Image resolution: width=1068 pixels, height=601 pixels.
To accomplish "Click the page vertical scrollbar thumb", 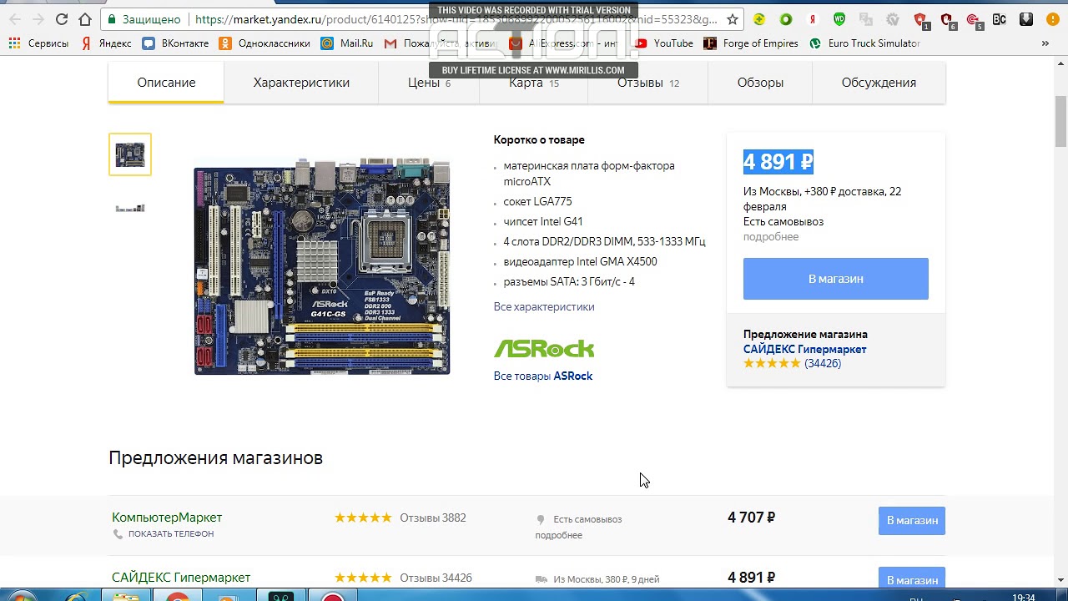I will coord(1060,121).
